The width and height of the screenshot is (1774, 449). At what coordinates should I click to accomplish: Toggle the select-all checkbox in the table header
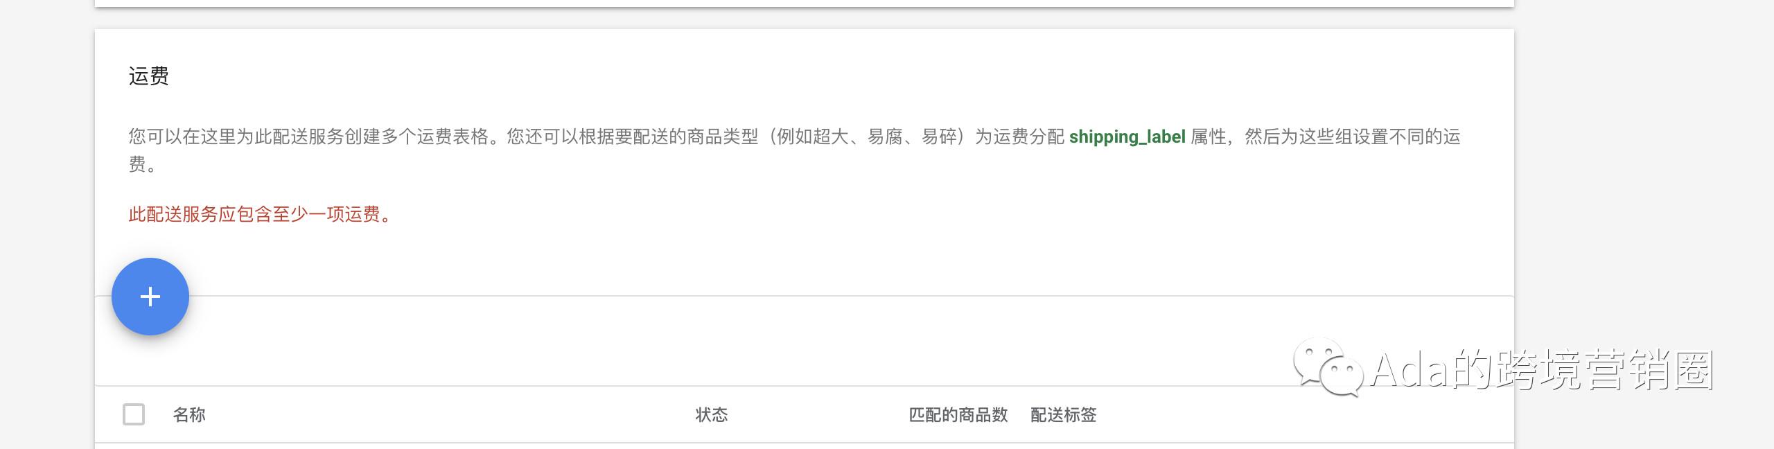[x=134, y=414]
